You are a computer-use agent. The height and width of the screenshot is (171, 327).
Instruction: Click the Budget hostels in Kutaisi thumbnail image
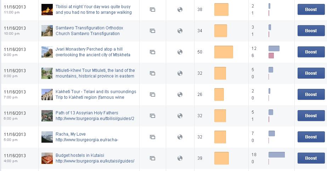(47, 158)
